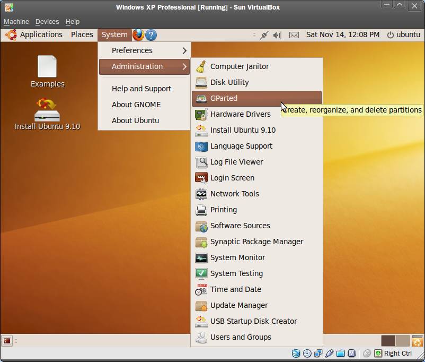Viewport: 425px width, 362px height.
Task: Select the Install Ubuntu 9.10 desktop launcher
Action: [48, 114]
